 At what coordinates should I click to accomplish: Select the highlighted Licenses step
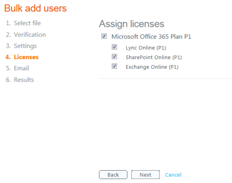(x=22, y=57)
